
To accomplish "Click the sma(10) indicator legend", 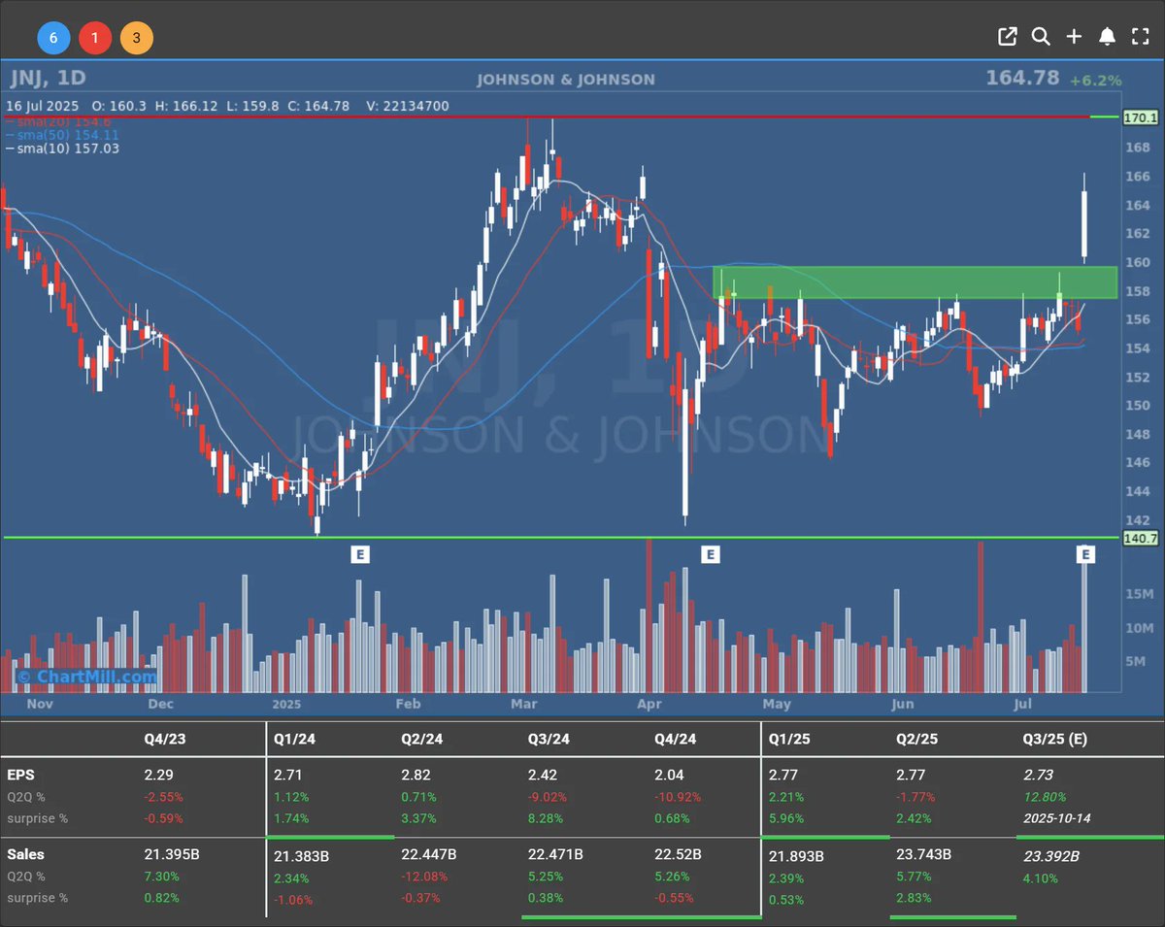I will (x=62, y=149).
